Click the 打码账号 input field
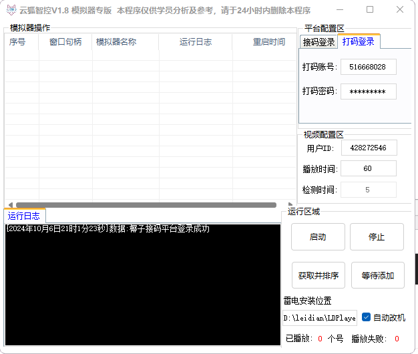Viewport: 418px width, 354px height. coord(368,67)
